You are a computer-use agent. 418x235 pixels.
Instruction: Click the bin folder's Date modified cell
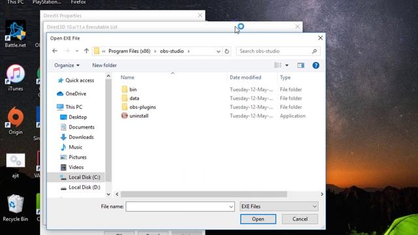point(251,89)
